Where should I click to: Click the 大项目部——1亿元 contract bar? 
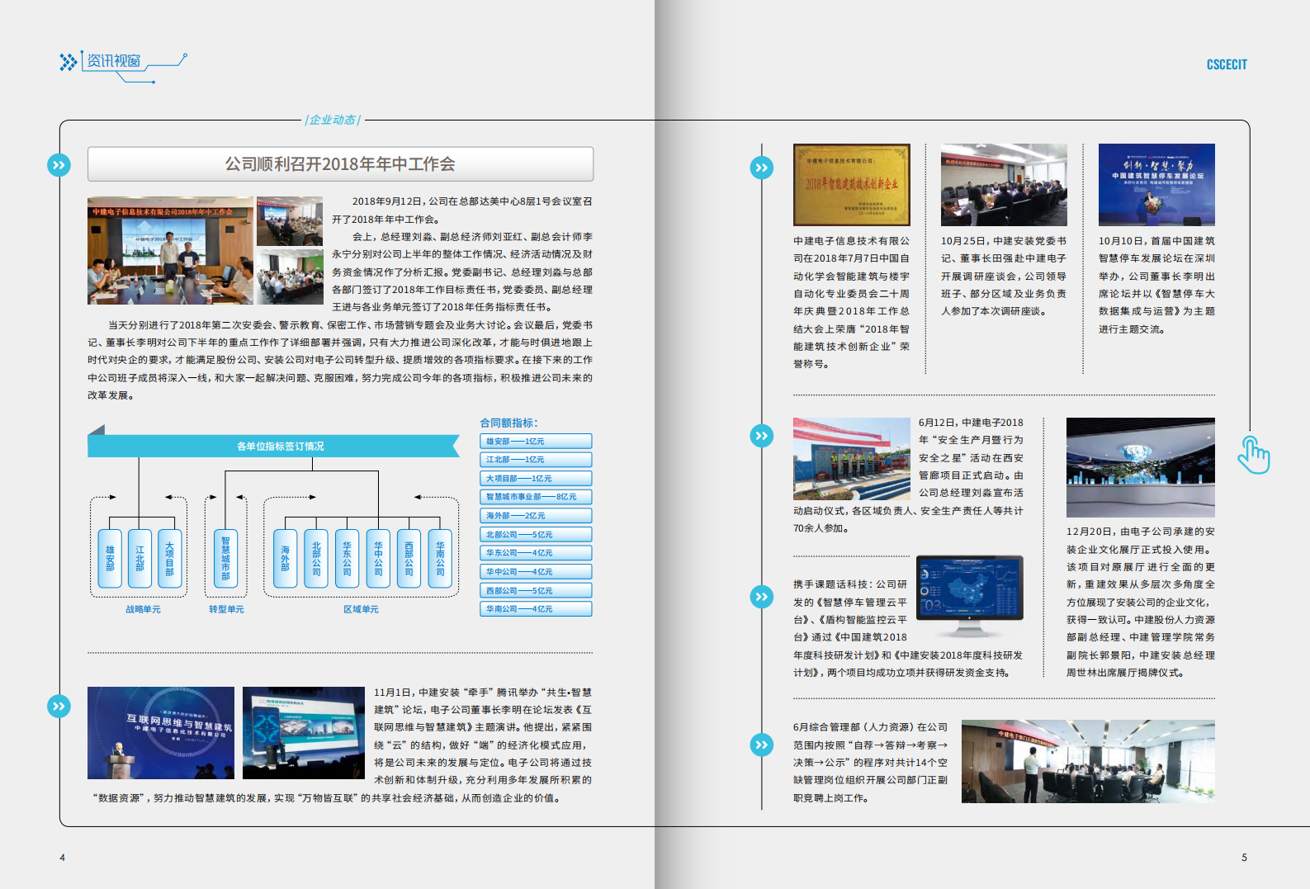click(536, 479)
